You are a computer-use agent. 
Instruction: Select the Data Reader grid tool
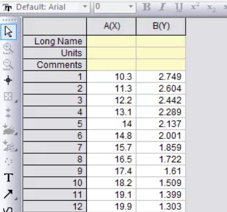click(8, 97)
